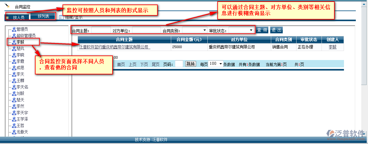Select 李天佑 in the personnel tree

(22, 87)
